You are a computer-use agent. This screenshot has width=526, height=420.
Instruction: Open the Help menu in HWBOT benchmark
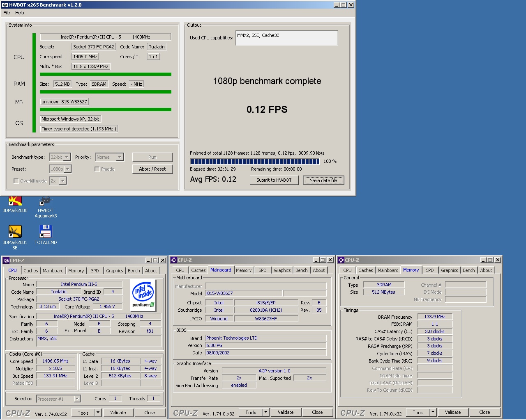tap(20, 13)
